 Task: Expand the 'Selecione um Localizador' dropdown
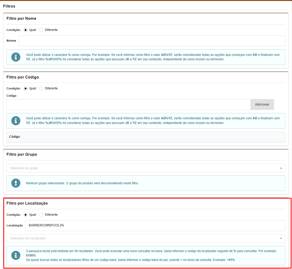coord(145,238)
